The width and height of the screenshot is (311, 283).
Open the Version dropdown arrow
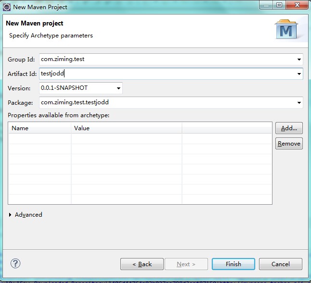coord(118,88)
